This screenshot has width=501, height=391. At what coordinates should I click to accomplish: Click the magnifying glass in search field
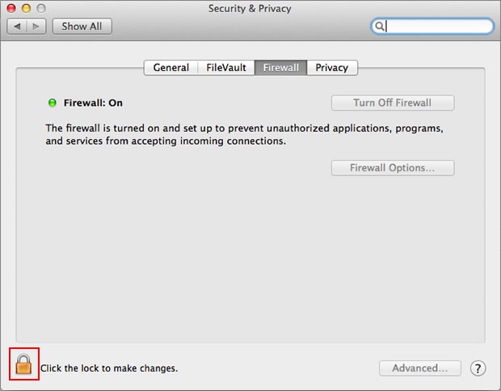[x=379, y=26]
